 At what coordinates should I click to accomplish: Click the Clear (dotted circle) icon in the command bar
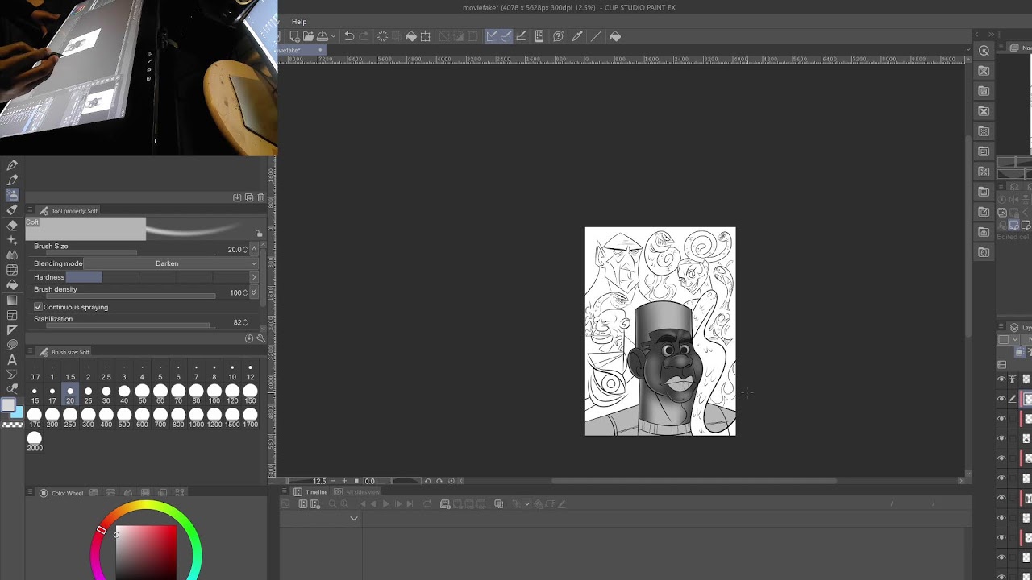[x=382, y=36]
